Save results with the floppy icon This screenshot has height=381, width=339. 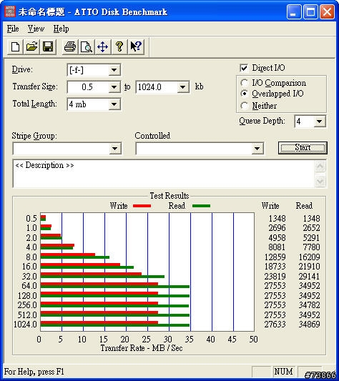[48, 46]
